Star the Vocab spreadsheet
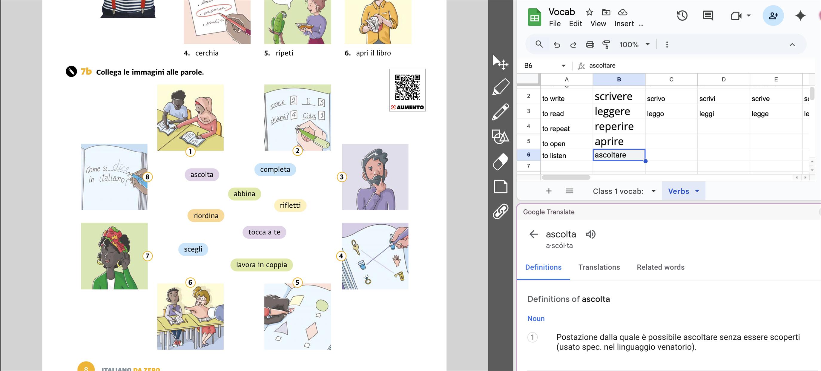 coord(589,13)
